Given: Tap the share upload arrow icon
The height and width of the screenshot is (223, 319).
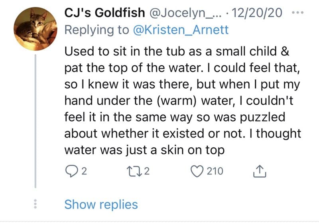Looking at the screenshot, I should click(x=259, y=172).
